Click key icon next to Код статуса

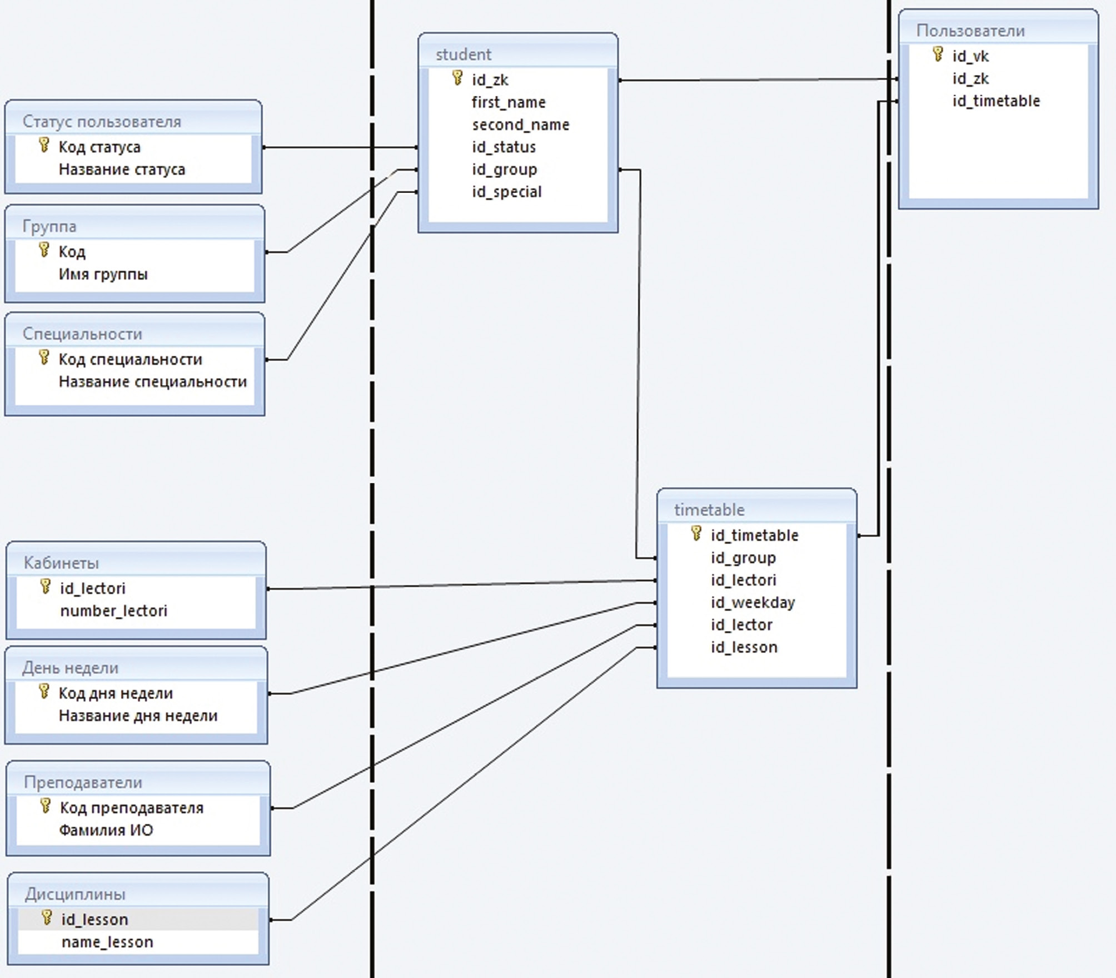tap(44, 145)
